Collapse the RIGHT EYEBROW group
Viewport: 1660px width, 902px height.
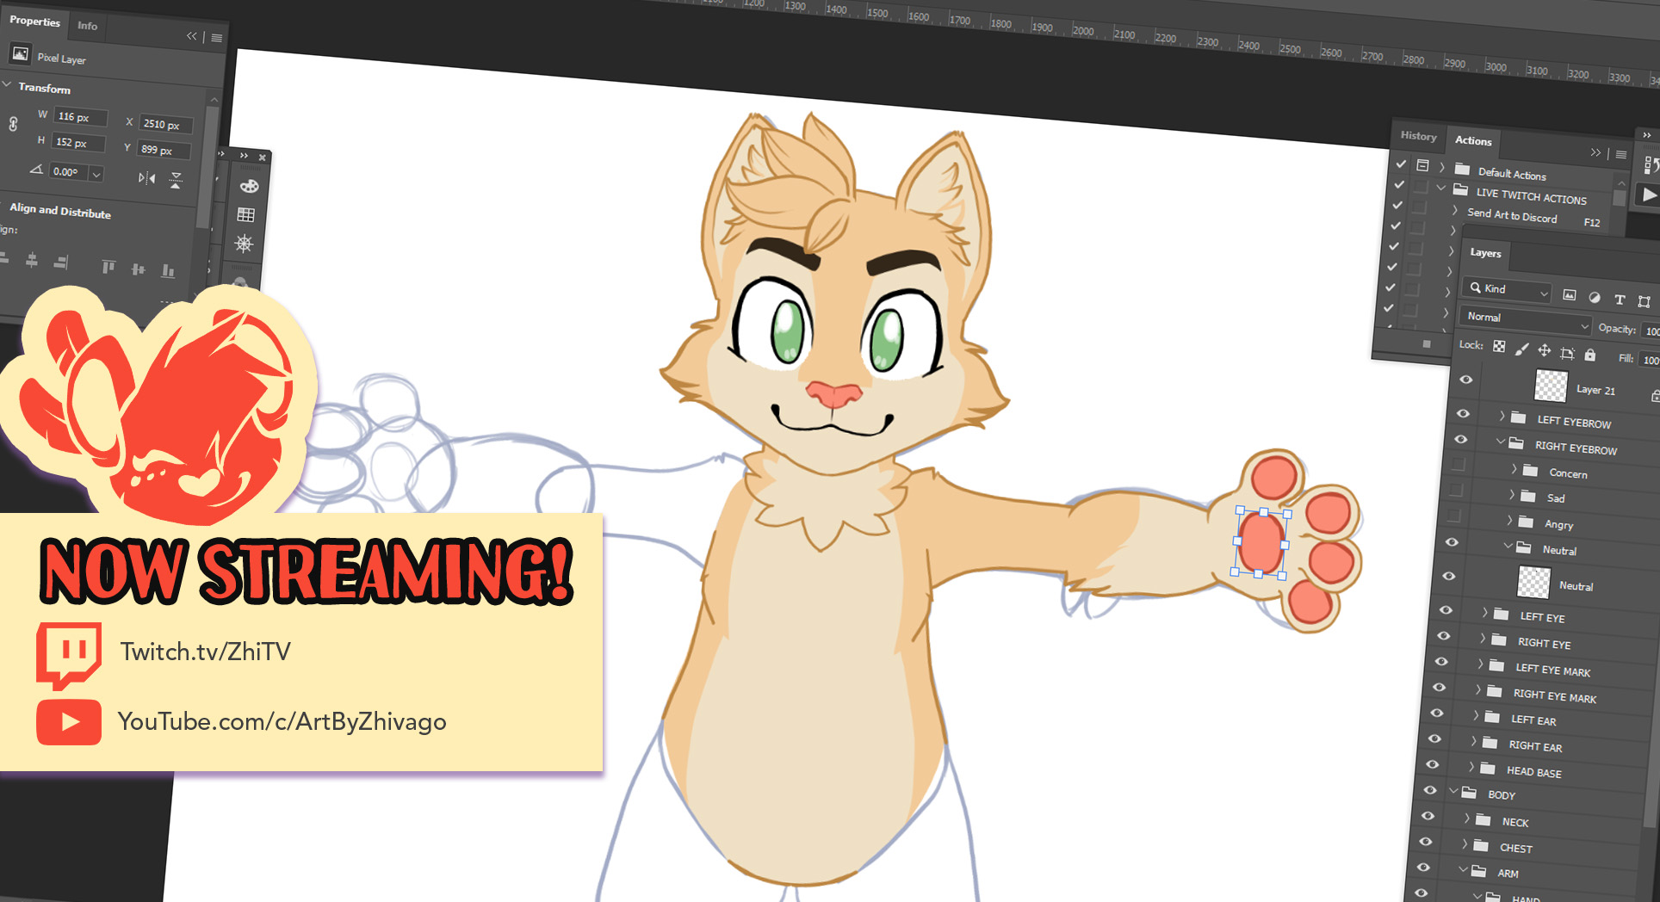(x=1501, y=442)
